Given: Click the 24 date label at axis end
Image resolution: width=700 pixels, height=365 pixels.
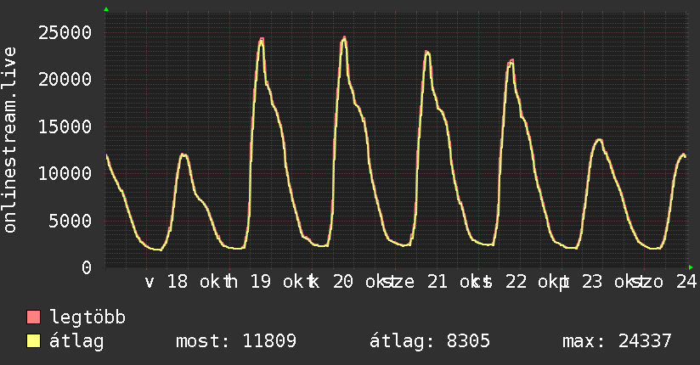Looking at the screenshot, I should (686, 282).
